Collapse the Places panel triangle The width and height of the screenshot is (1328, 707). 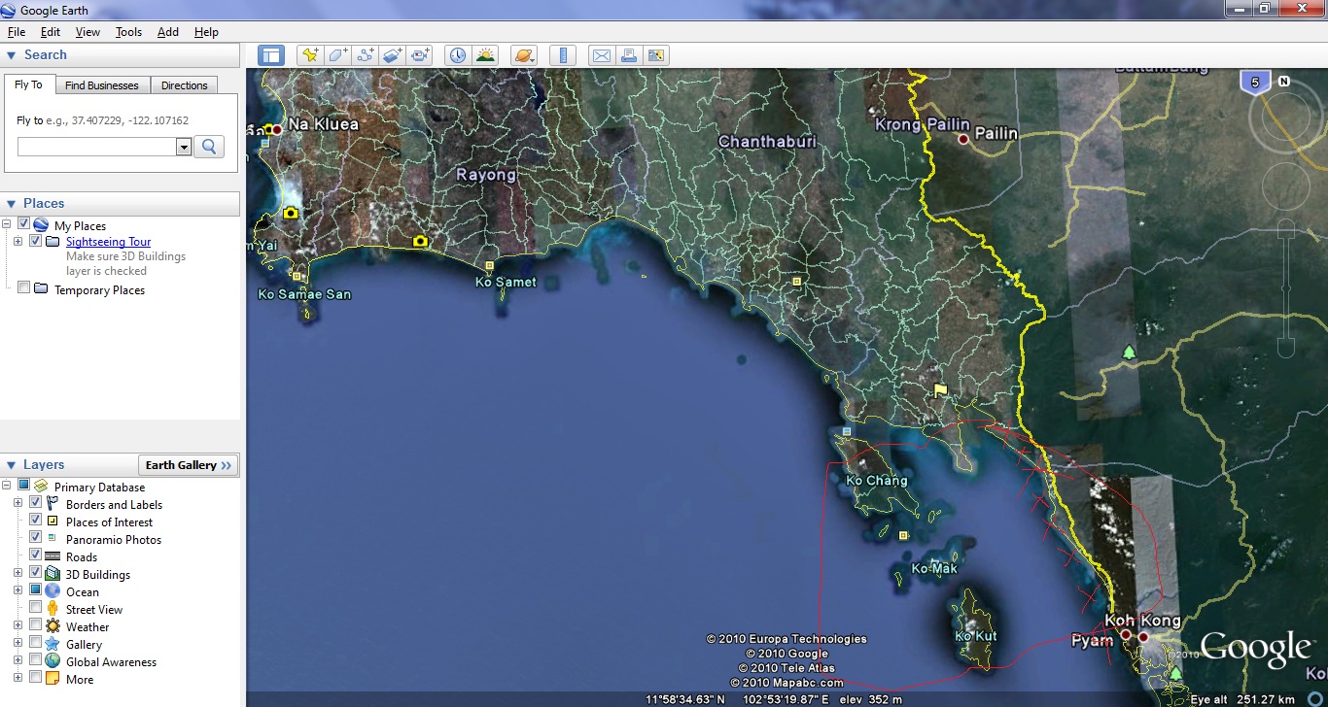[x=12, y=203]
